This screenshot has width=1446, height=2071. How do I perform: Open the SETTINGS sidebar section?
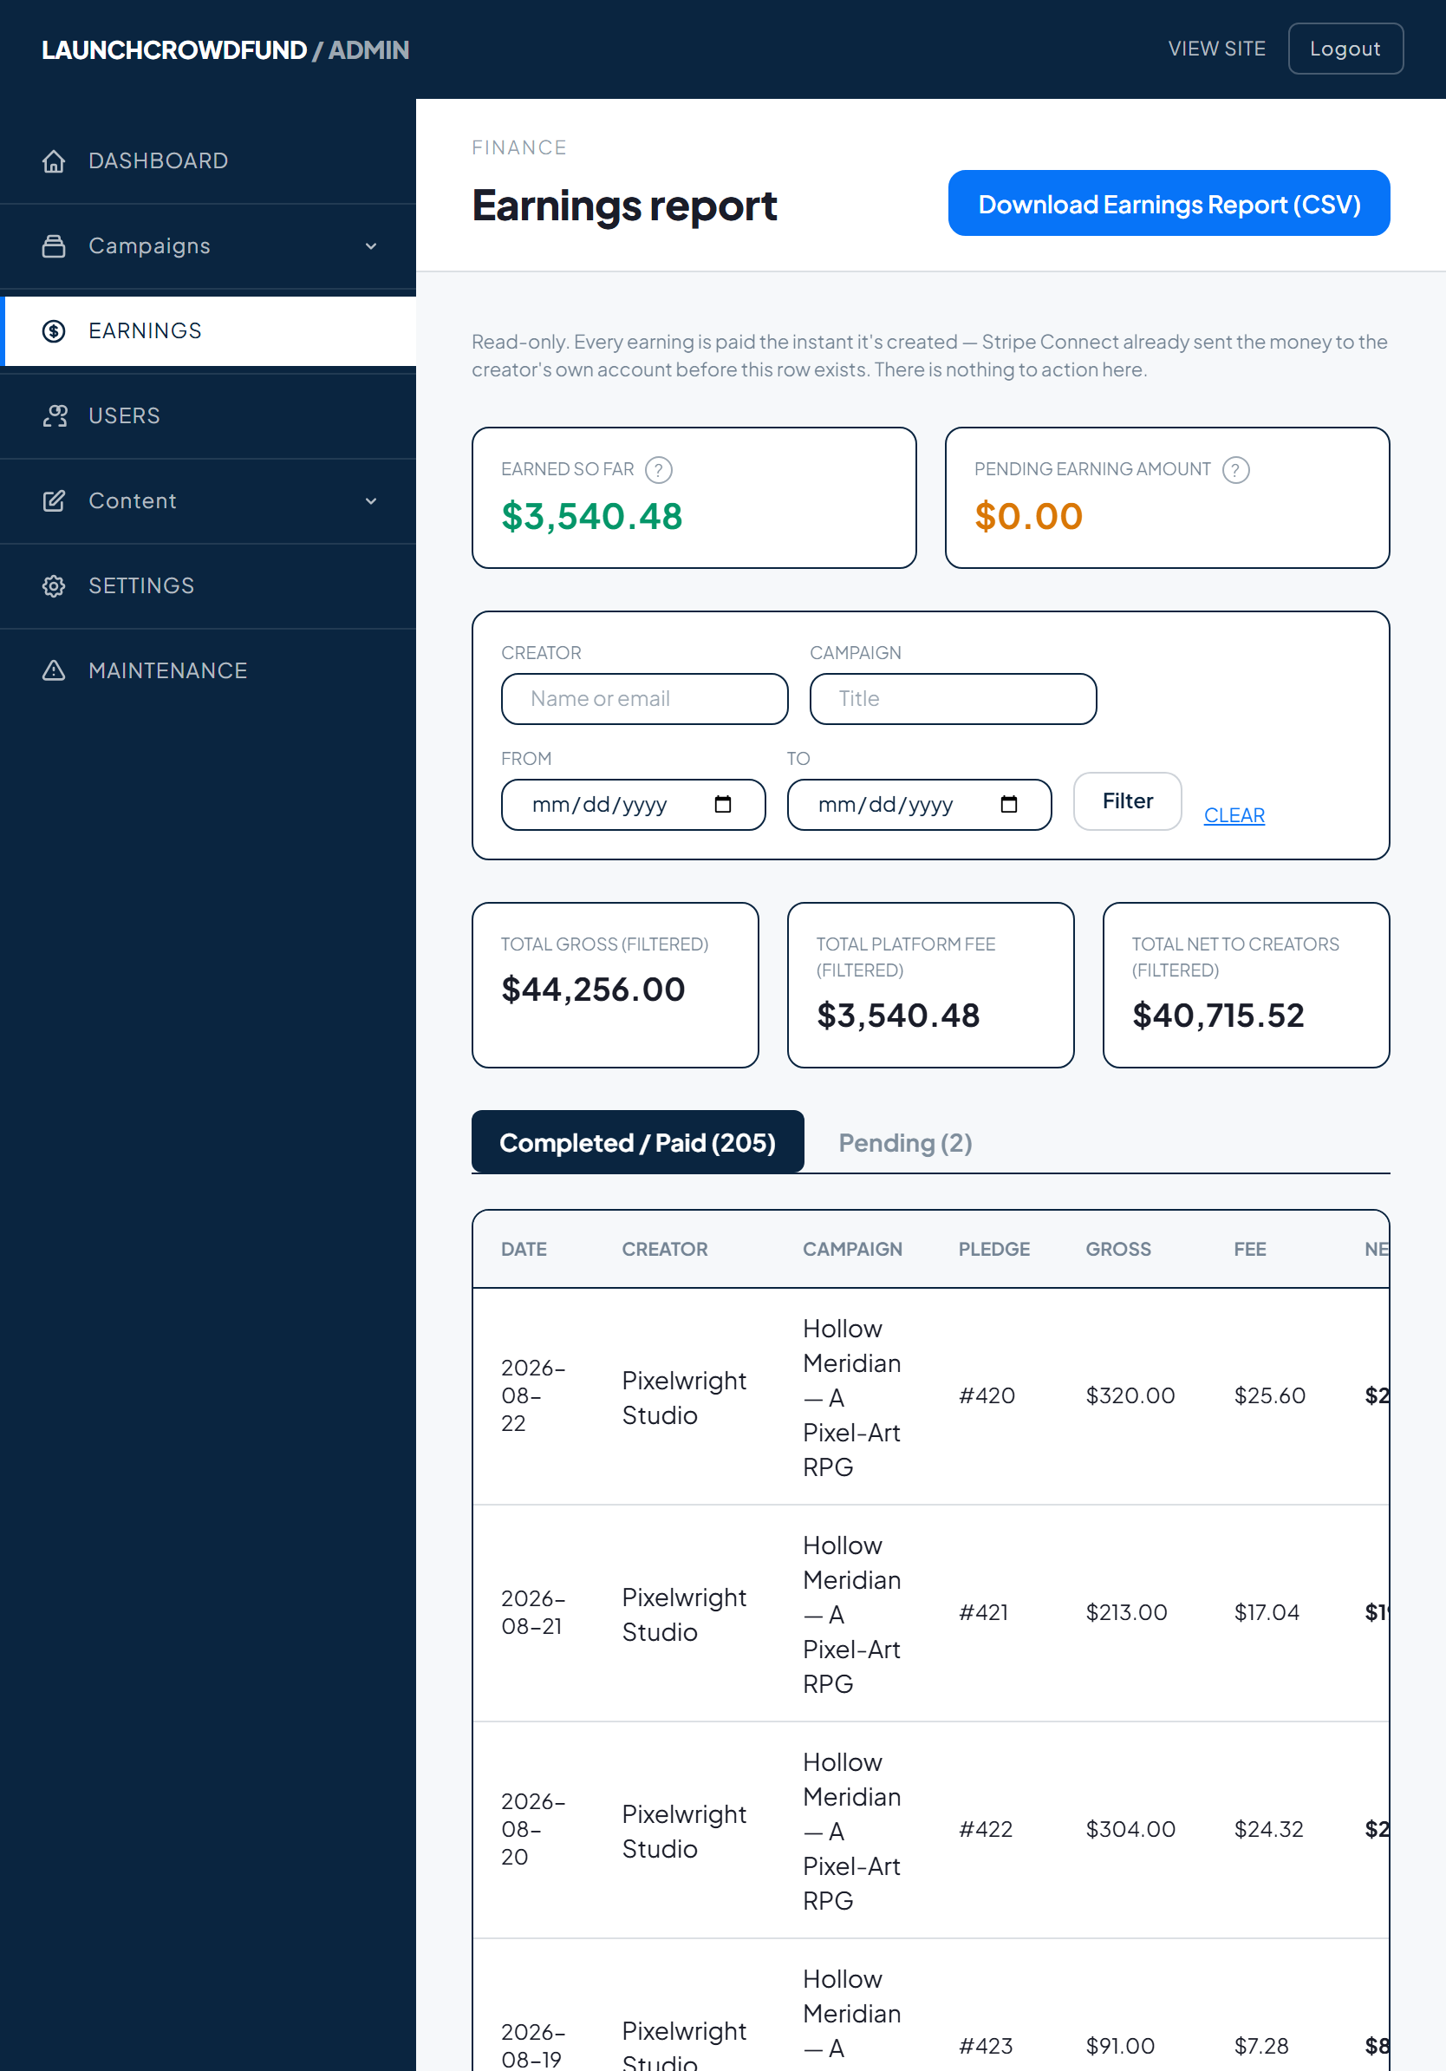coord(208,585)
